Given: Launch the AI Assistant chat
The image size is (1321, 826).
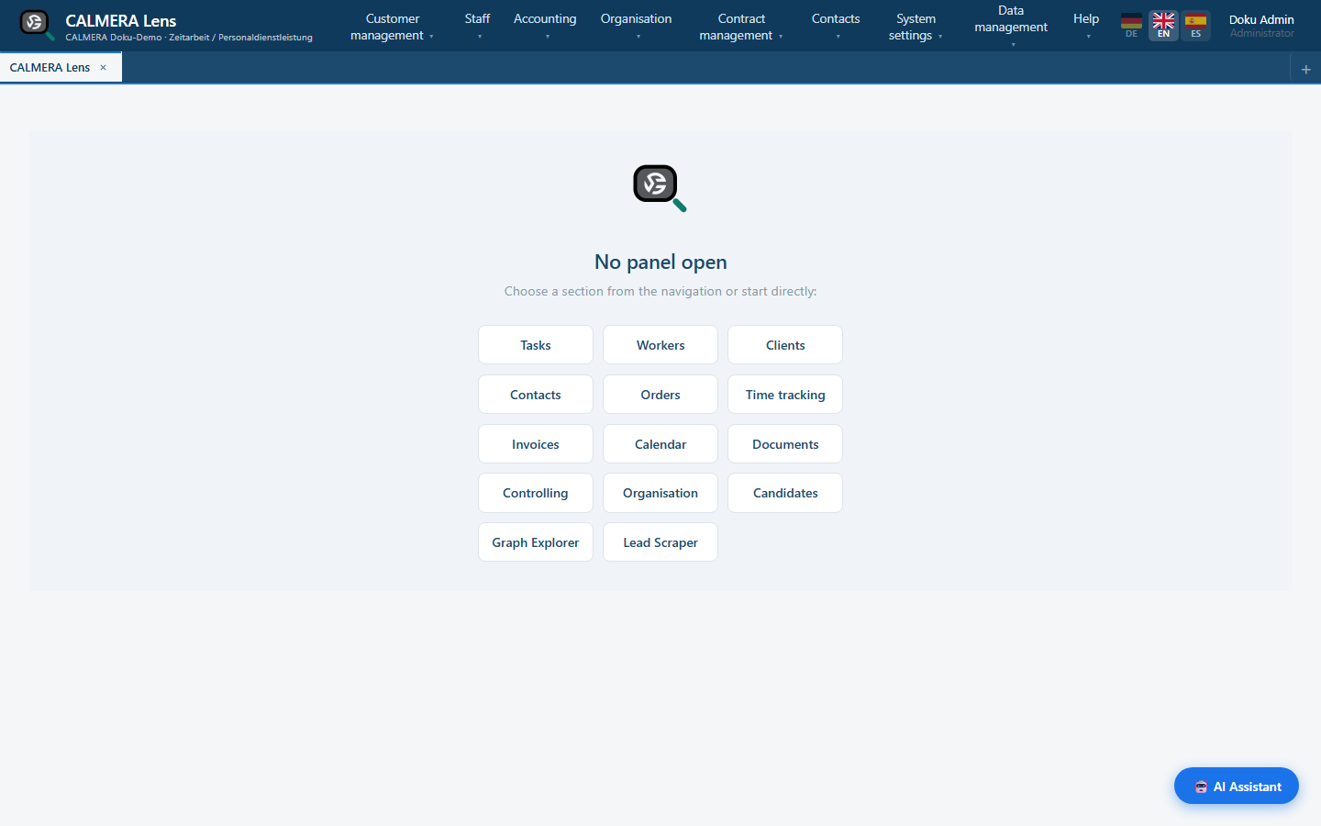Looking at the screenshot, I should 1237,787.
